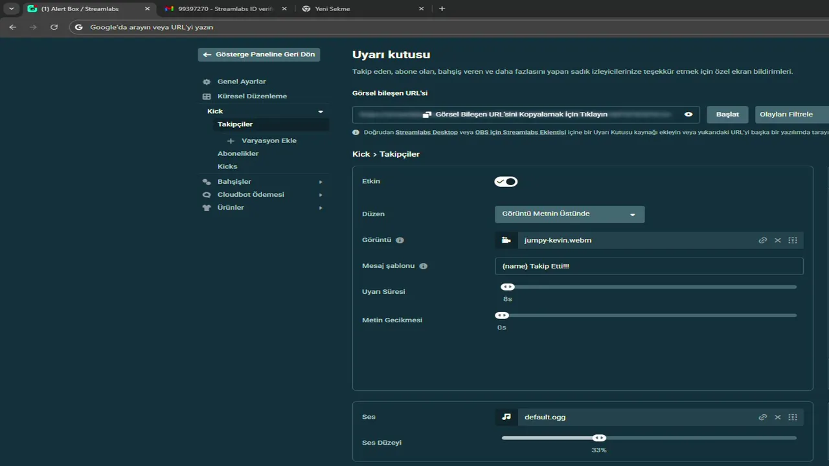Select the Alert Box / Streamlabs tab
Screen dimensions: 829x466
[x=89, y=9]
